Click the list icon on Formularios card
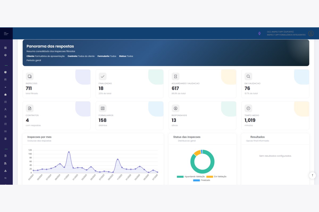Image resolution: width=319 pixels, height=212 pixels. click(x=102, y=108)
